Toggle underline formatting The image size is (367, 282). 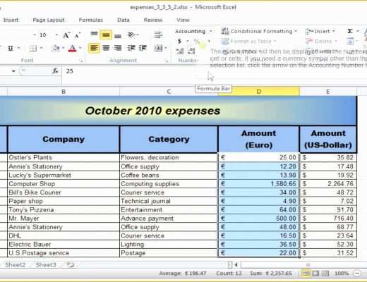(11, 49)
